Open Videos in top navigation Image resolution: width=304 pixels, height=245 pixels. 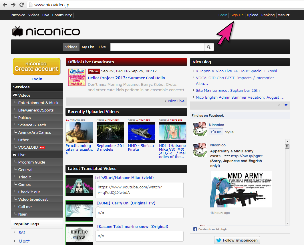[x=34, y=15]
